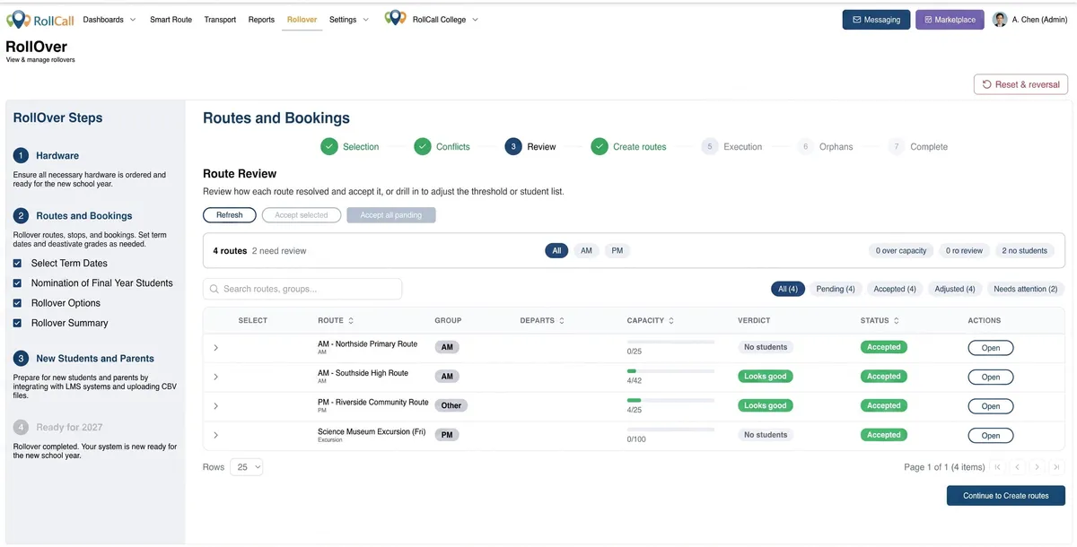
Task: Open the Rows per page dropdown
Action: 247,467
